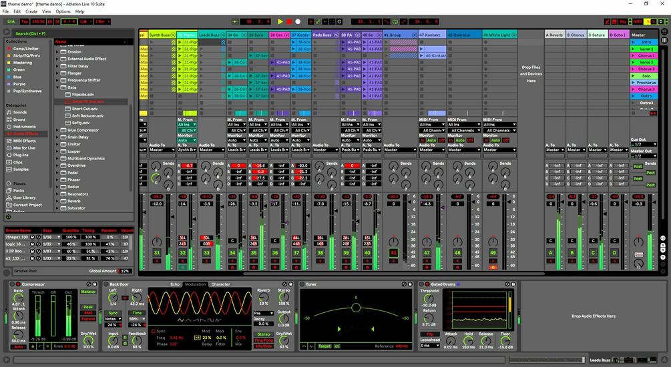The width and height of the screenshot is (671, 367).
Task: Expand the Glue Compressor folder
Action: point(57,130)
